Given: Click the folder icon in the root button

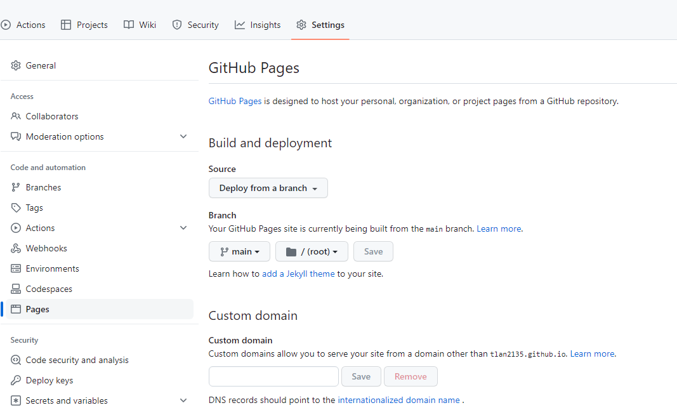Looking at the screenshot, I should (291, 252).
